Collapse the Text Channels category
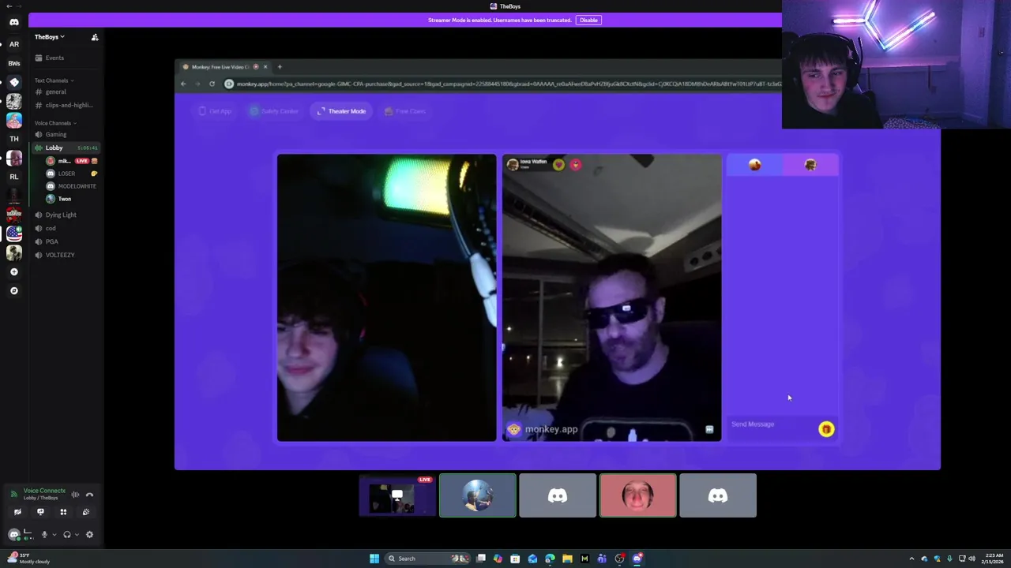Viewport: 1011px width, 568px height. point(54,80)
